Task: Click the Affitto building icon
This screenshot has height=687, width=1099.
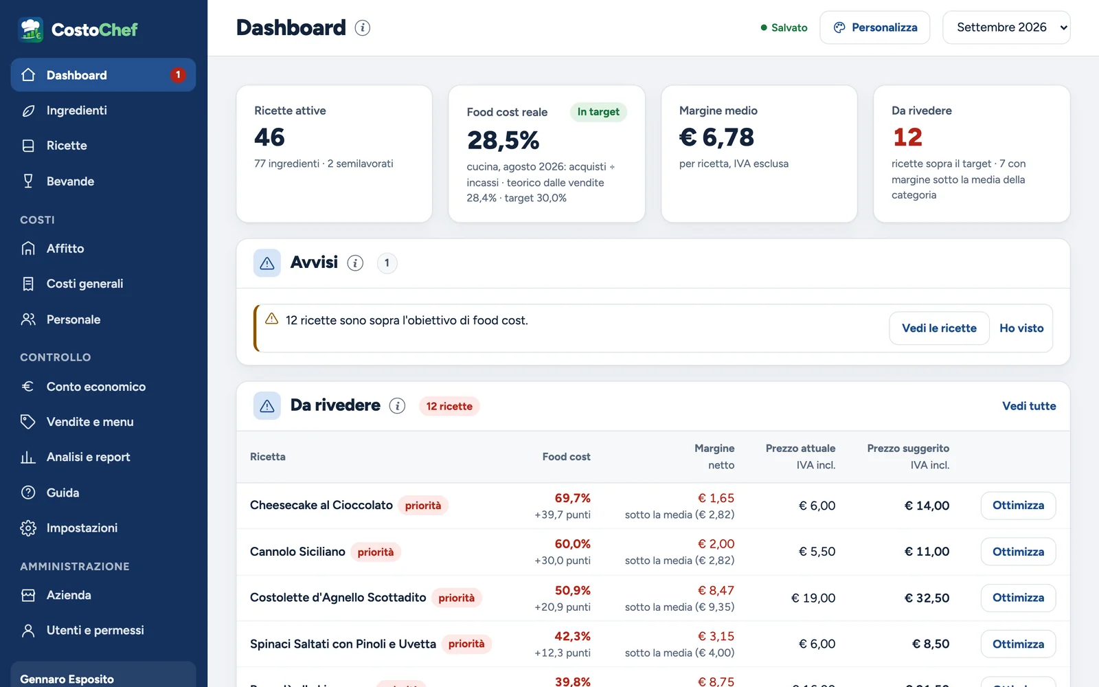Action: [28, 249]
